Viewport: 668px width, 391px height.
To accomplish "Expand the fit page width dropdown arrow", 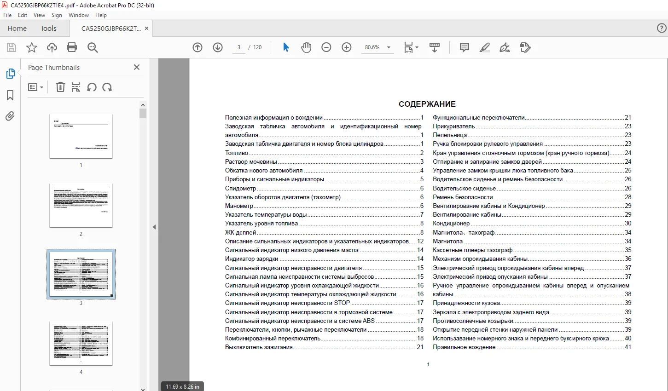I will (417, 47).
